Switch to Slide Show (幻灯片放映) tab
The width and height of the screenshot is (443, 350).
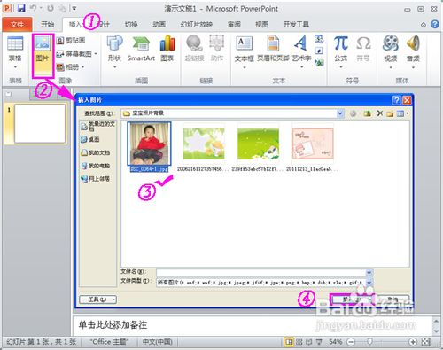click(197, 25)
